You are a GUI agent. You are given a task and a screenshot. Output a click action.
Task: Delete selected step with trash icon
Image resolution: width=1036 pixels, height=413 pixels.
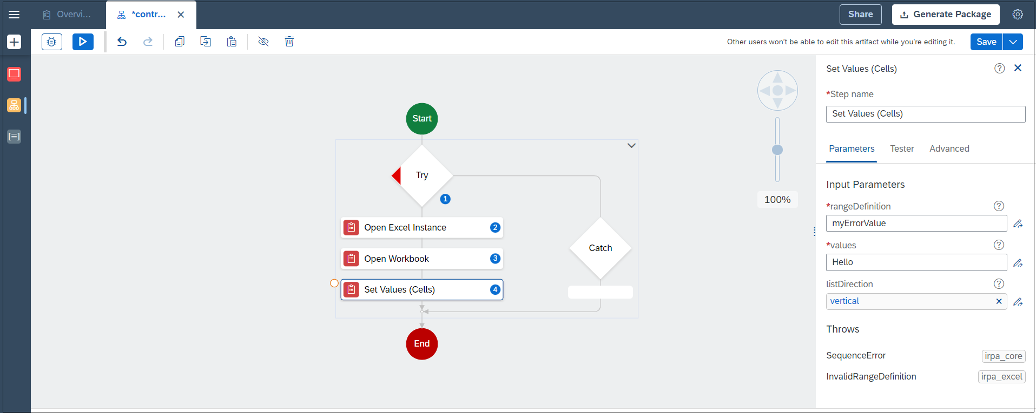(x=289, y=42)
